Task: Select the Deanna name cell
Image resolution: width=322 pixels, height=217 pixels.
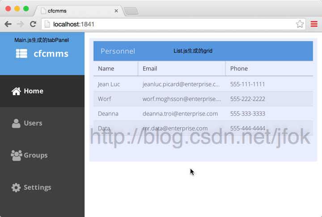Action: click(116, 113)
